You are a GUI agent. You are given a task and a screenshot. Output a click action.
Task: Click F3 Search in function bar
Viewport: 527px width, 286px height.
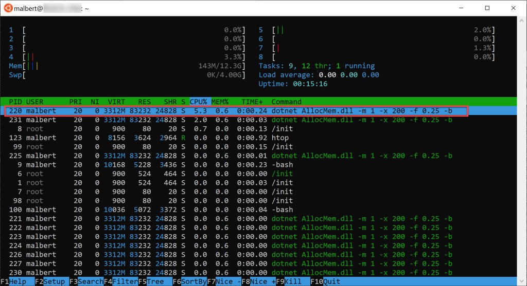[86, 281]
